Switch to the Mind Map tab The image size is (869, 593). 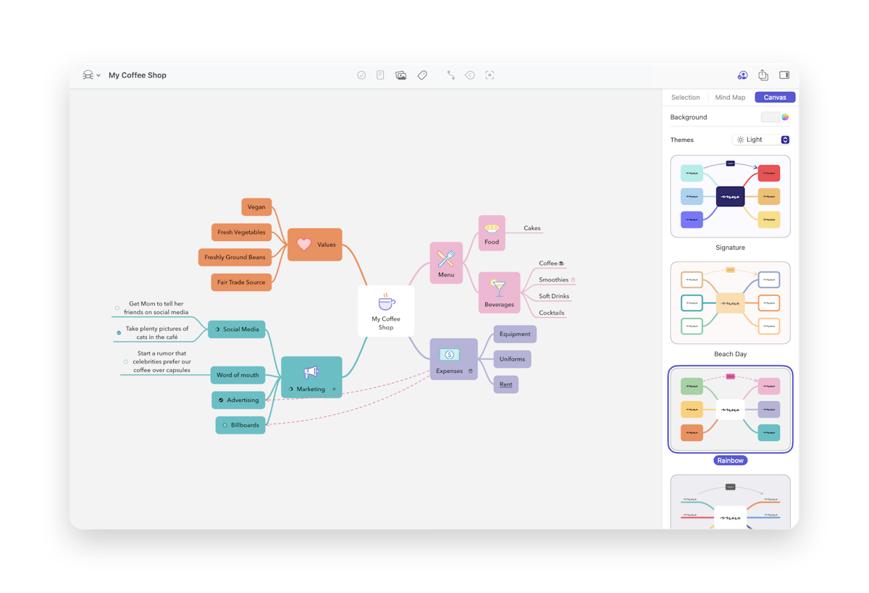pos(730,97)
